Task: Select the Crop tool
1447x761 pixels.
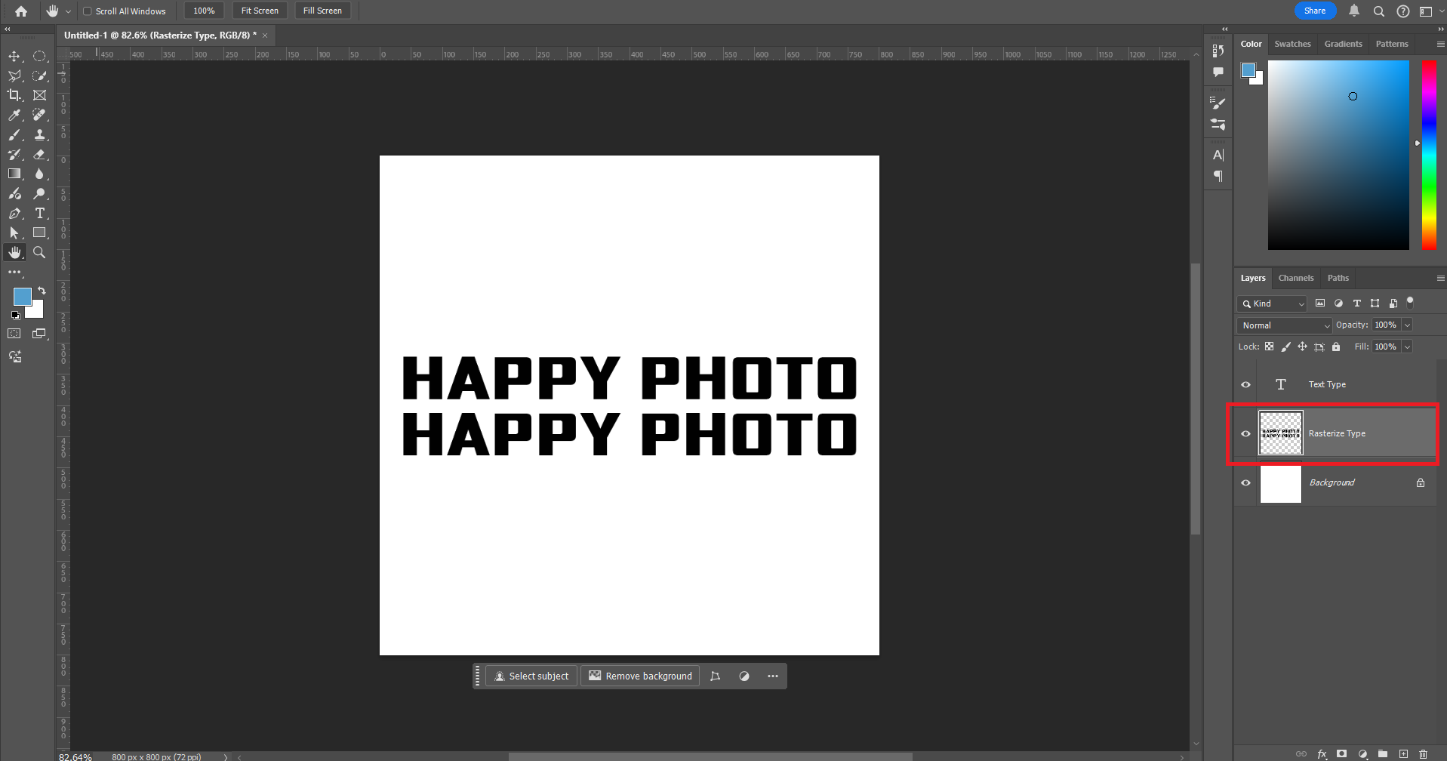Action: (x=14, y=96)
